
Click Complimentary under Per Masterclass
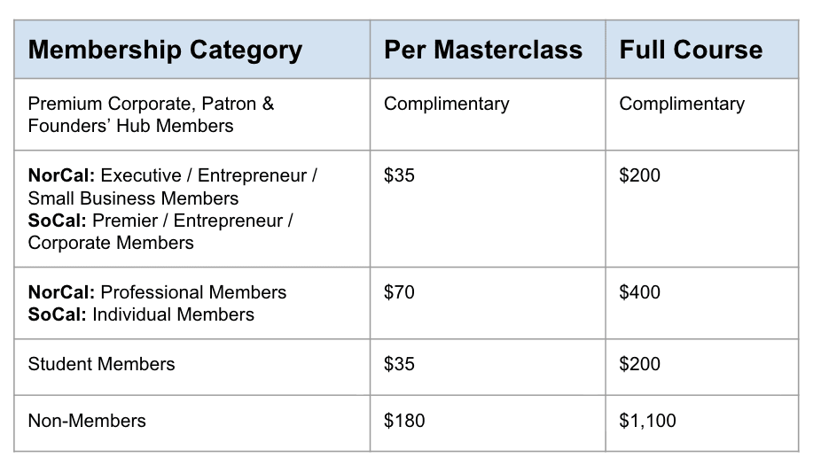(446, 105)
